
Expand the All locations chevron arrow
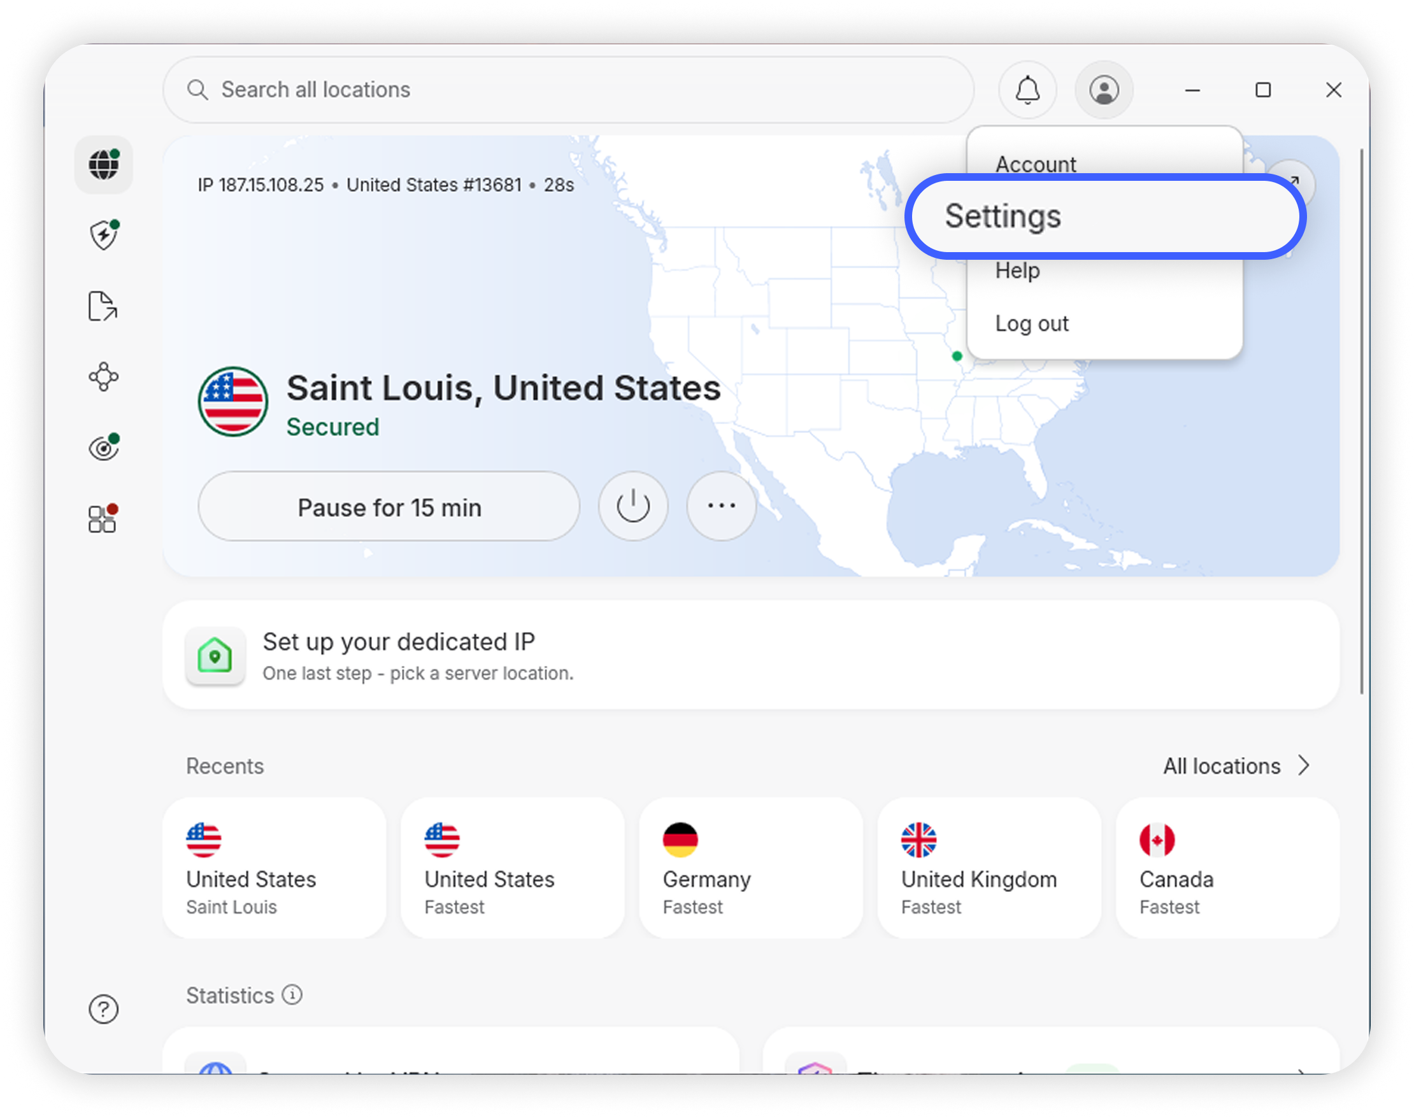(1304, 765)
